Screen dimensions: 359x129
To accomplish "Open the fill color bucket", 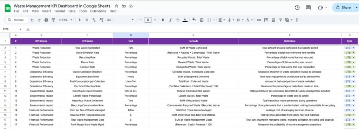I will pyautogui.click(x=194, y=20).
